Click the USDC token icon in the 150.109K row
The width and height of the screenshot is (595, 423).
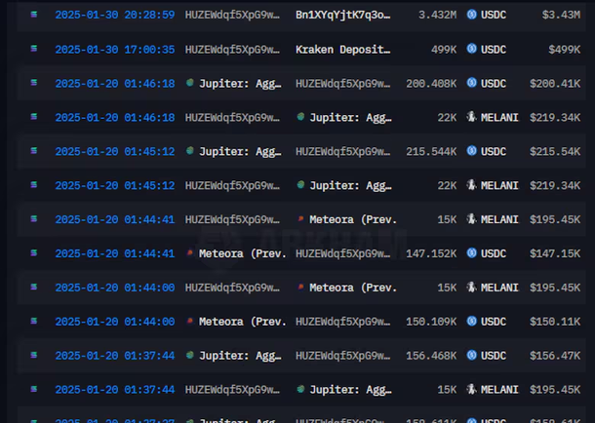pos(472,321)
